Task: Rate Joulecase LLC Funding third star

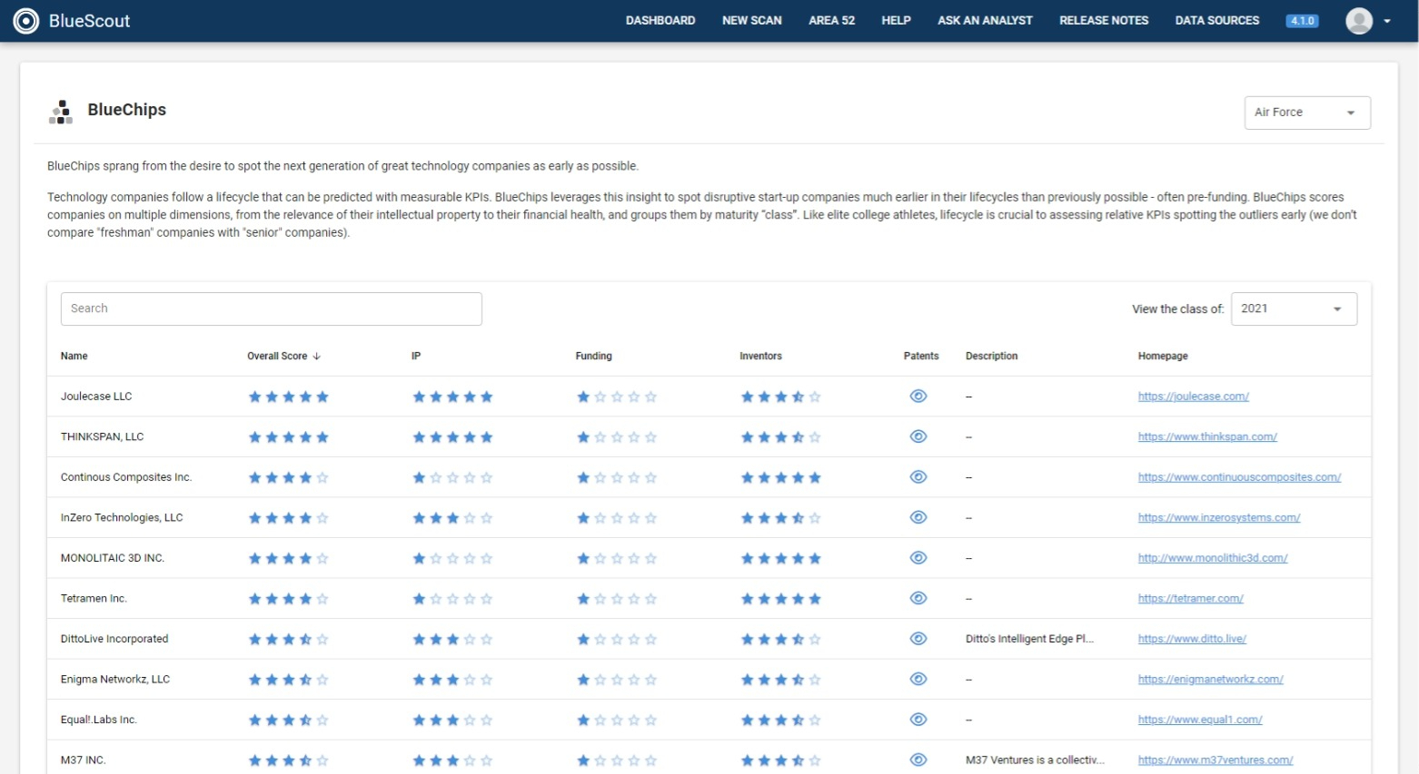Action: pos(617,397)
